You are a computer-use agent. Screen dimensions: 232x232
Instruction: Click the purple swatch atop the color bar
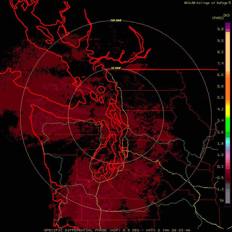[x=228, y=26]
